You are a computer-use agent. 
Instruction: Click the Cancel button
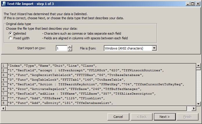118,117
